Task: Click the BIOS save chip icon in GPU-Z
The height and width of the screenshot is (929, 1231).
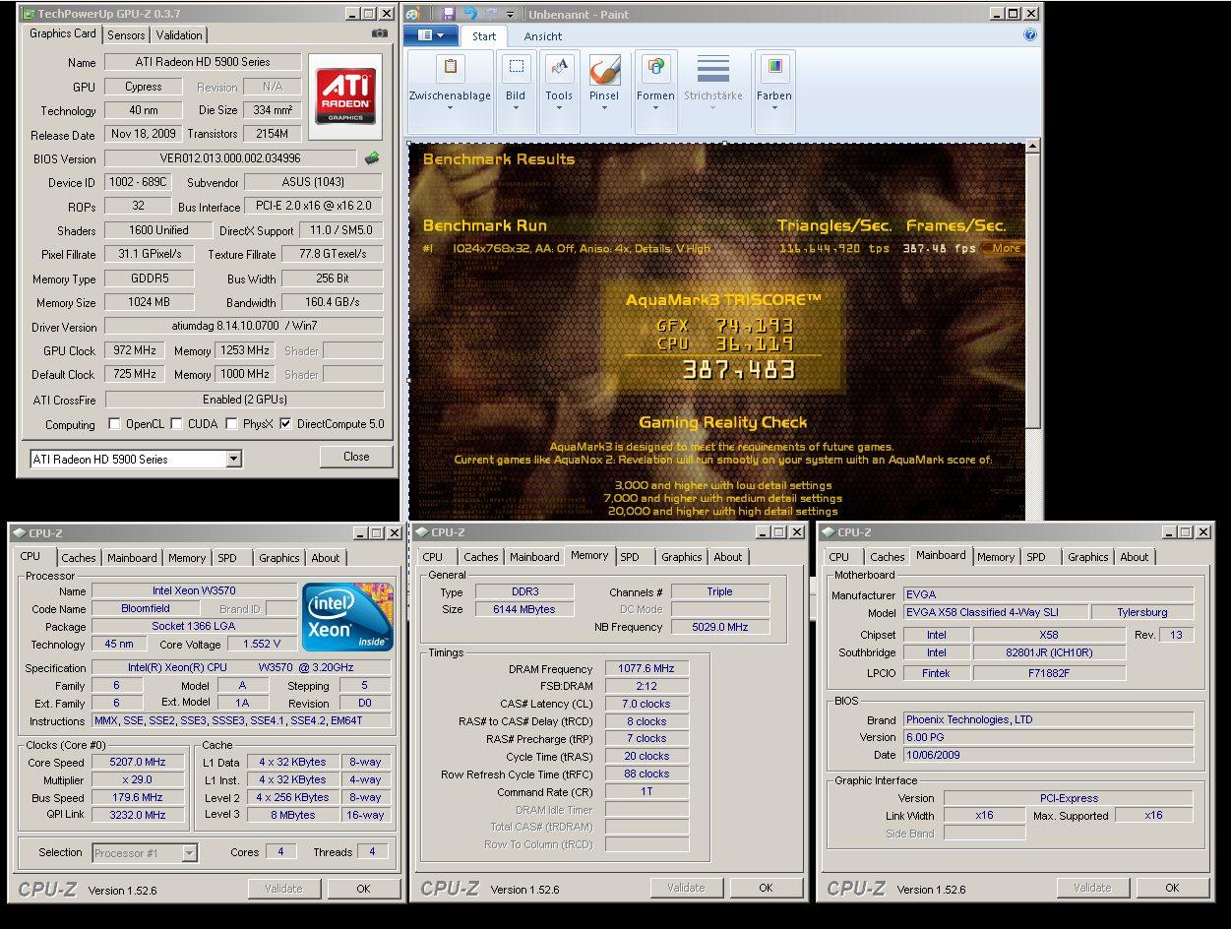Action: tap(372, 157)
